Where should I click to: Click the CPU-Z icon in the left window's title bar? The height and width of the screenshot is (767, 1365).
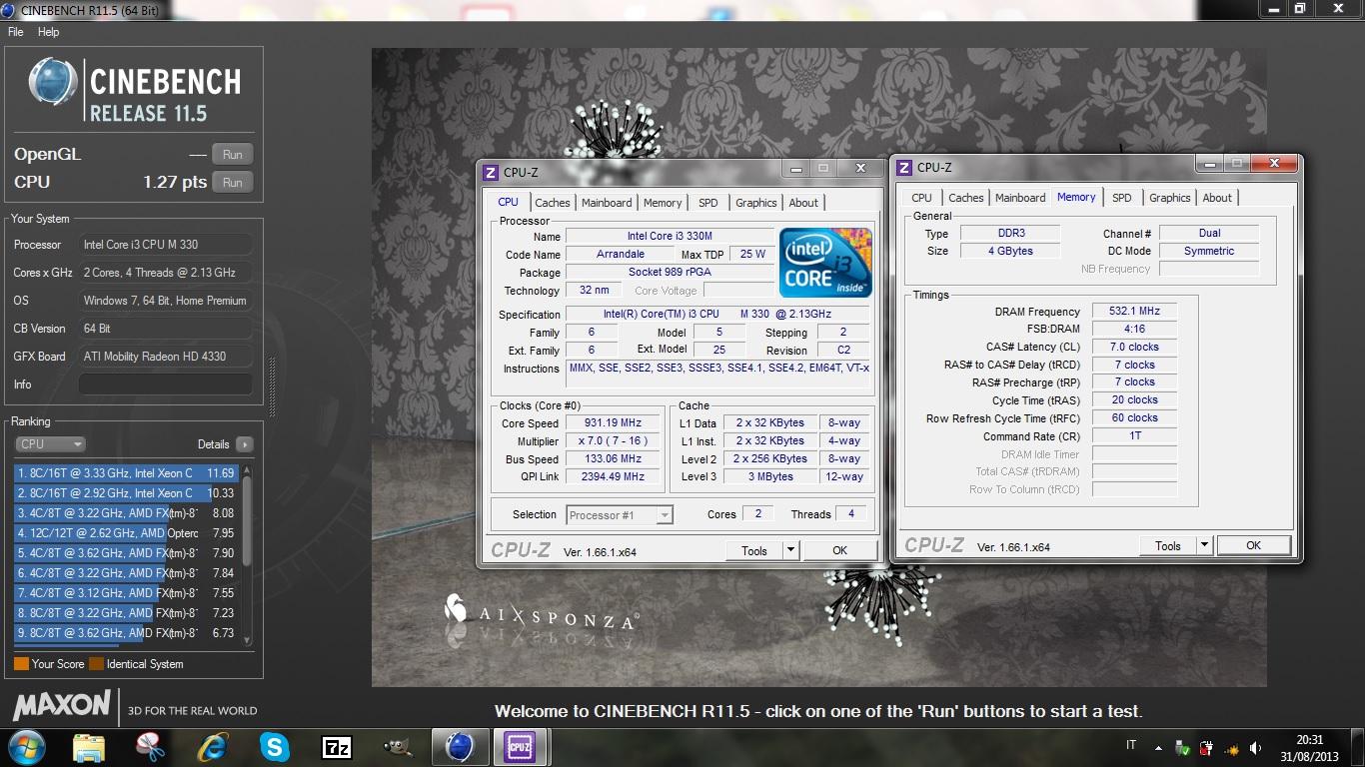490,172
